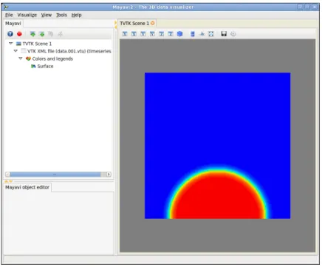Open Mayavi help documentation icon

point(10,34)
